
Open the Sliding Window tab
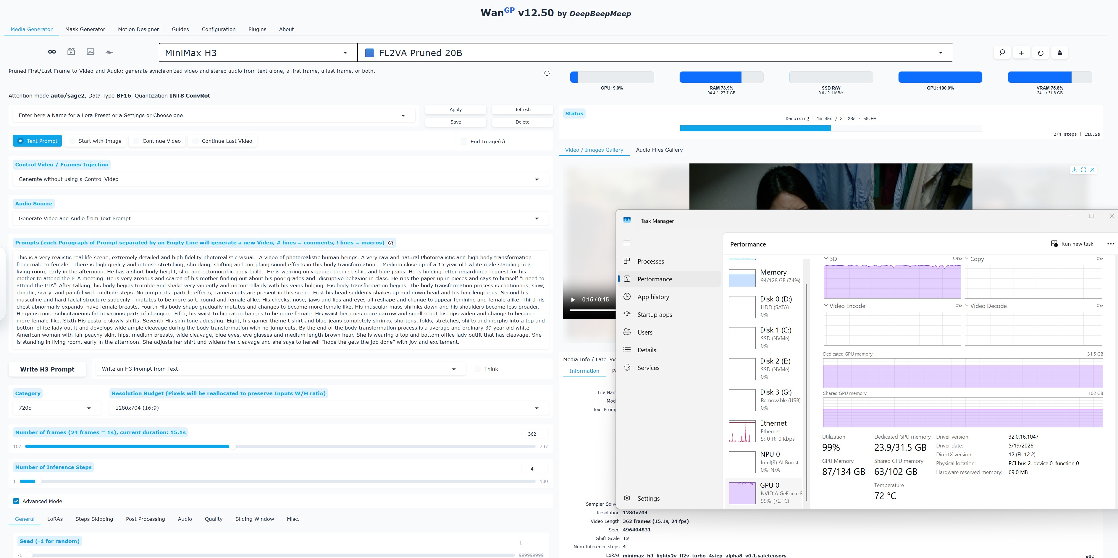pyautogui.click(x=254, y=519)
